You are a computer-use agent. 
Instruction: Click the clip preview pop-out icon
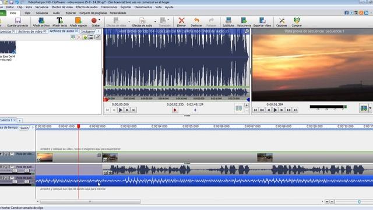tap(247, 31)
